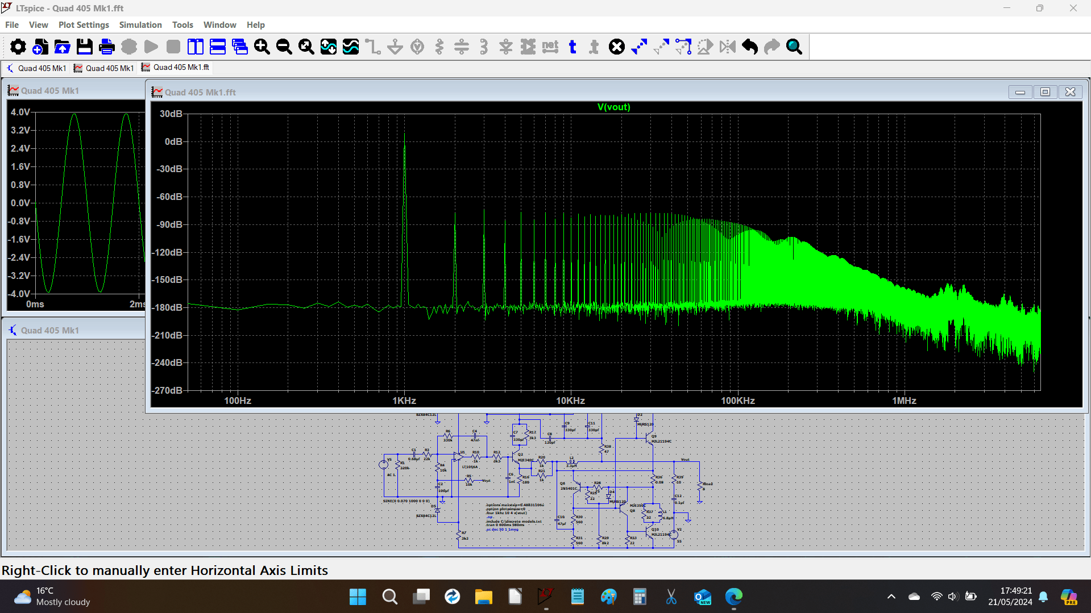Halt the simulation with the stop icon
The height and width of the screenshot is (613, 1091).
[173, 47]
